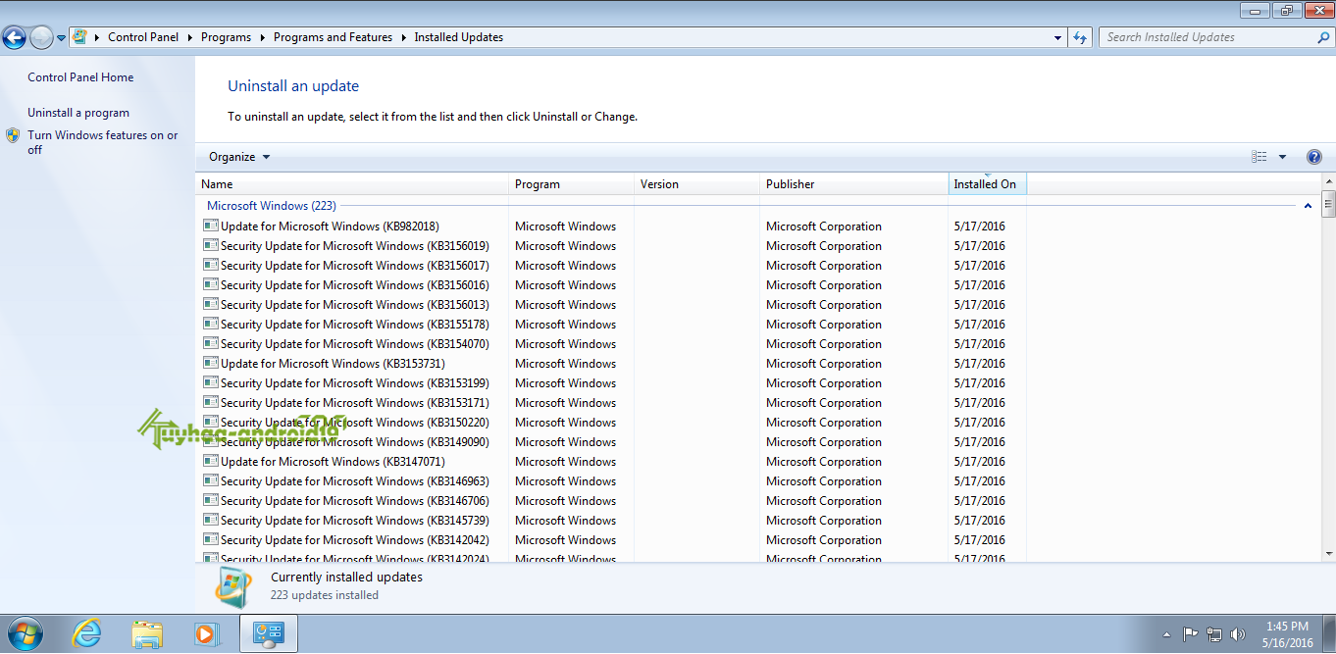Image resolution: width=1336 pixels, height=654 pixels.
Task: Click Programs and Features breadcrumb
Action: [333, 37]
